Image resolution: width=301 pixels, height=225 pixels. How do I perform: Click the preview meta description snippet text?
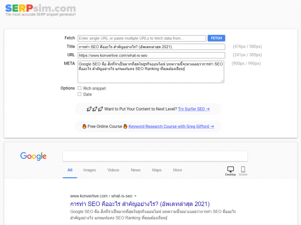point(153,214)
